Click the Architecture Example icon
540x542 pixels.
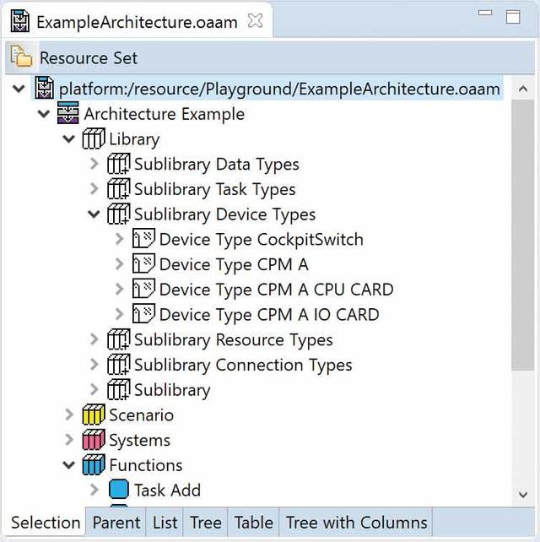pos(67,113)
